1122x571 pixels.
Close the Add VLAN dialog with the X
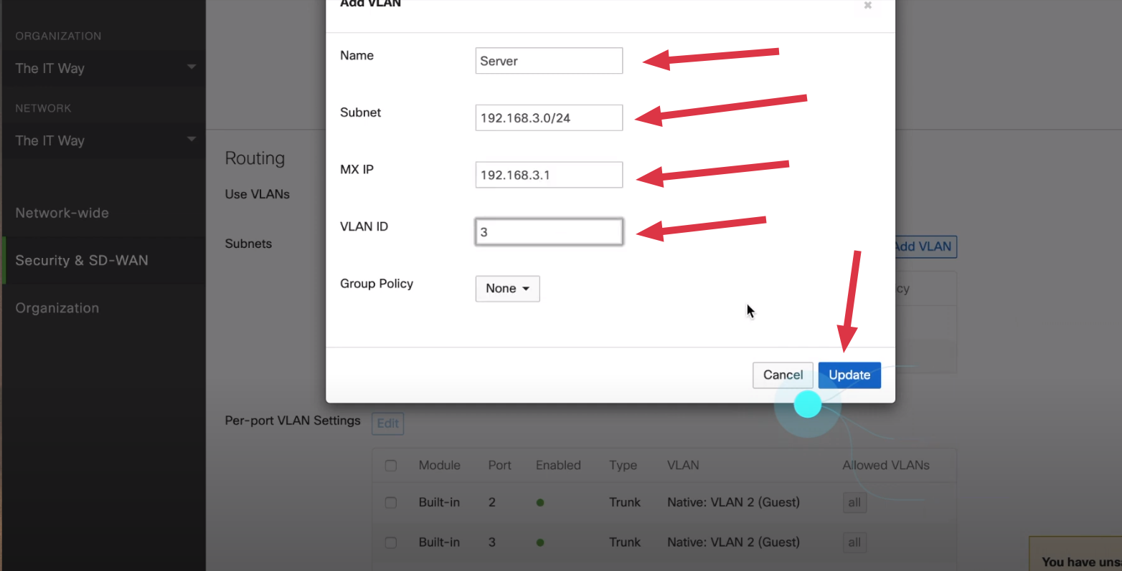coord(867,6)
